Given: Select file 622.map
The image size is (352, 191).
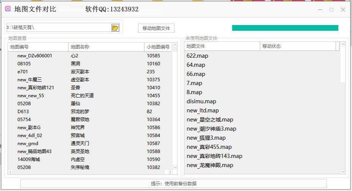Looking at the screenshot, I should (197, 56).
